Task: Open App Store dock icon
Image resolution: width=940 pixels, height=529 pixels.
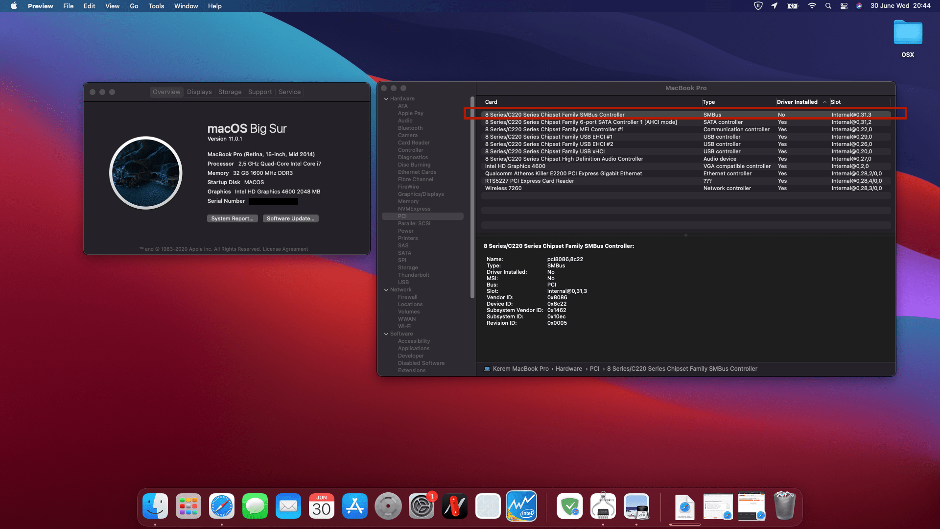Action: point(355,506)
